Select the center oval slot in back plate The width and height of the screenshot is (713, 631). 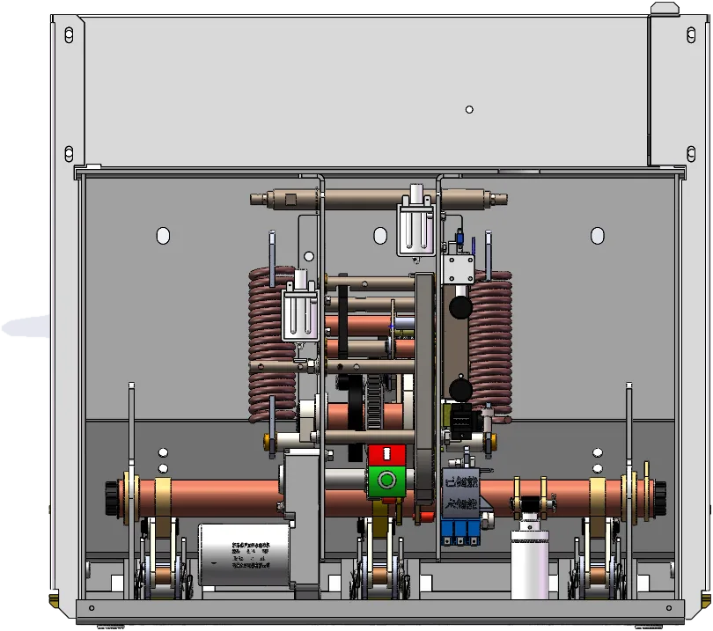click(x=380, y=236)
